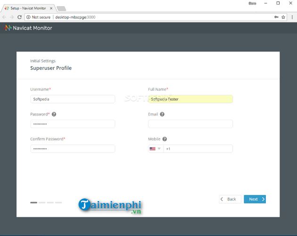Click into the Full Name field

tap(190, 99)
